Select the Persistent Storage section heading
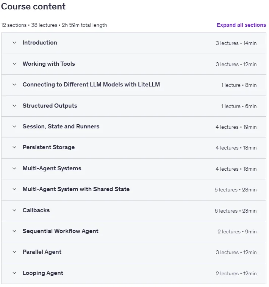This screenshot has height=287, width=269. tap(48, 147)
